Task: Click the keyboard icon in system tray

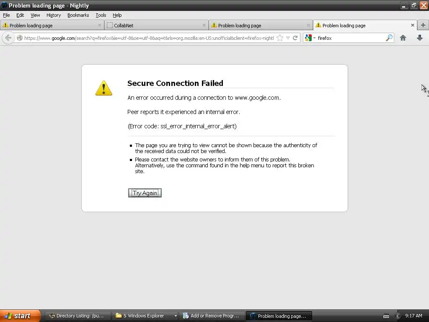Action: point(386,316)
